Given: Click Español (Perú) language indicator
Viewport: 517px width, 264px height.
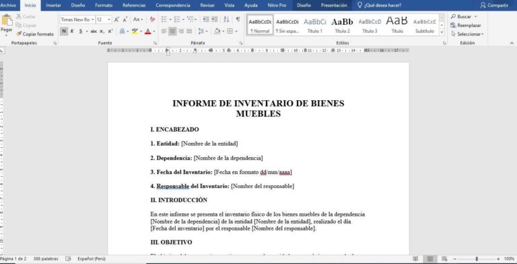Looking at the screenshot, I should (92, 259).
